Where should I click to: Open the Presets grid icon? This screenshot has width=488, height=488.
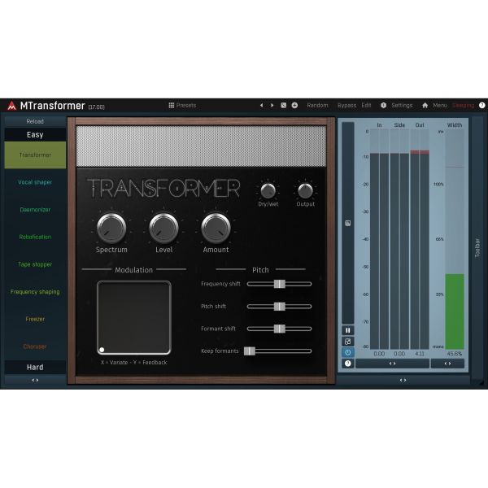click(171, 105)
